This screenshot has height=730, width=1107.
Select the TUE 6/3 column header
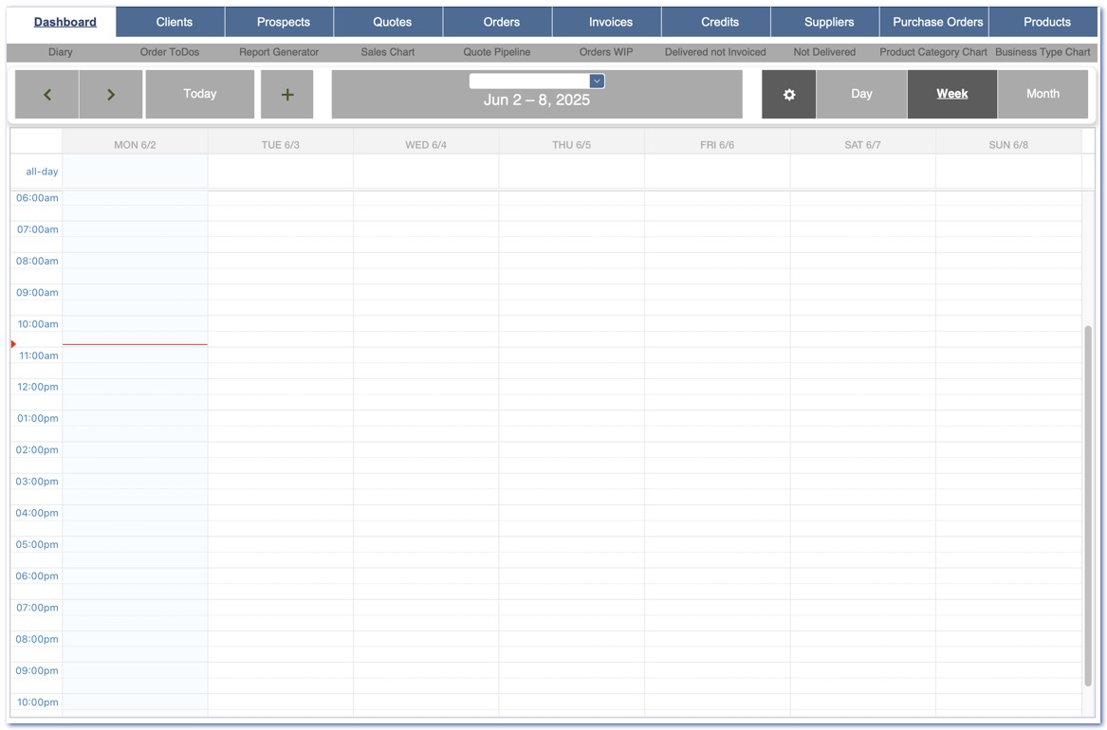coord(281,144)
